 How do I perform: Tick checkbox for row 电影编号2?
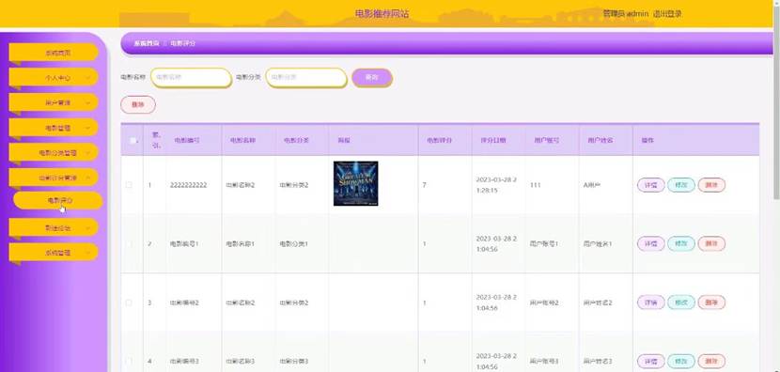tap(129, 302)
